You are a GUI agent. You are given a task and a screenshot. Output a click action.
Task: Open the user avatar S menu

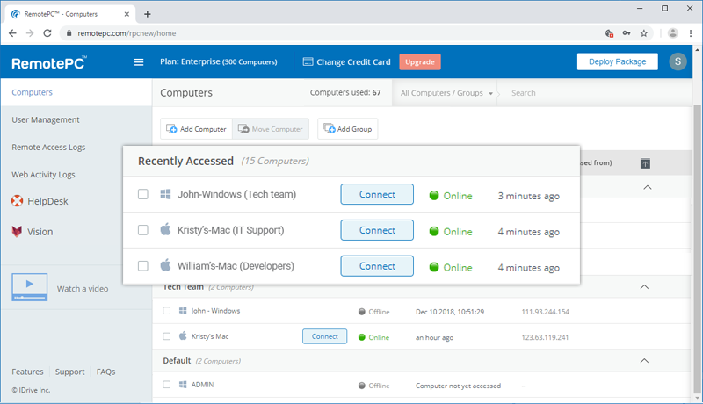pos(678,61)
